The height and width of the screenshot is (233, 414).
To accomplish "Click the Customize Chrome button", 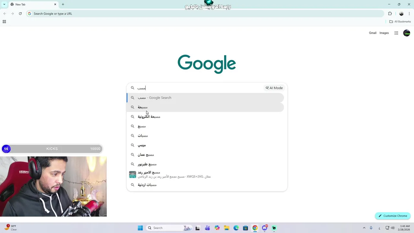I will point(393,216).
